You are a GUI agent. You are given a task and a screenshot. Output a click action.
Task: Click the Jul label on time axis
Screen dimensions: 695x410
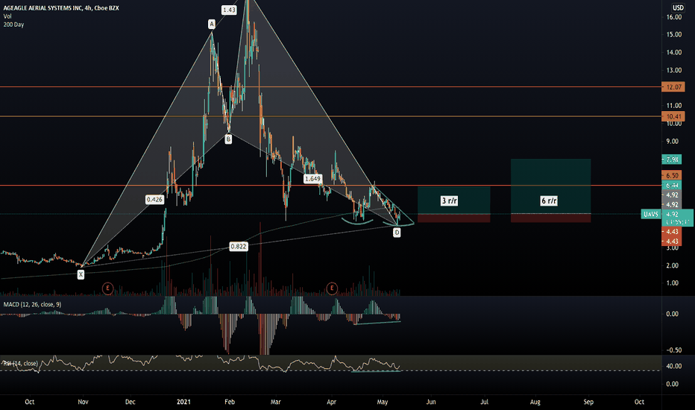point(485,402)
